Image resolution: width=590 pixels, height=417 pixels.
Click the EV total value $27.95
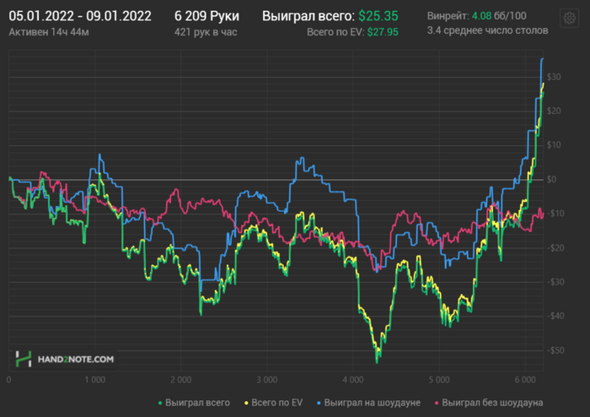(x=383, y=32)
